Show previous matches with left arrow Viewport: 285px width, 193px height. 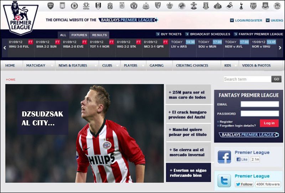click(5, 48)
